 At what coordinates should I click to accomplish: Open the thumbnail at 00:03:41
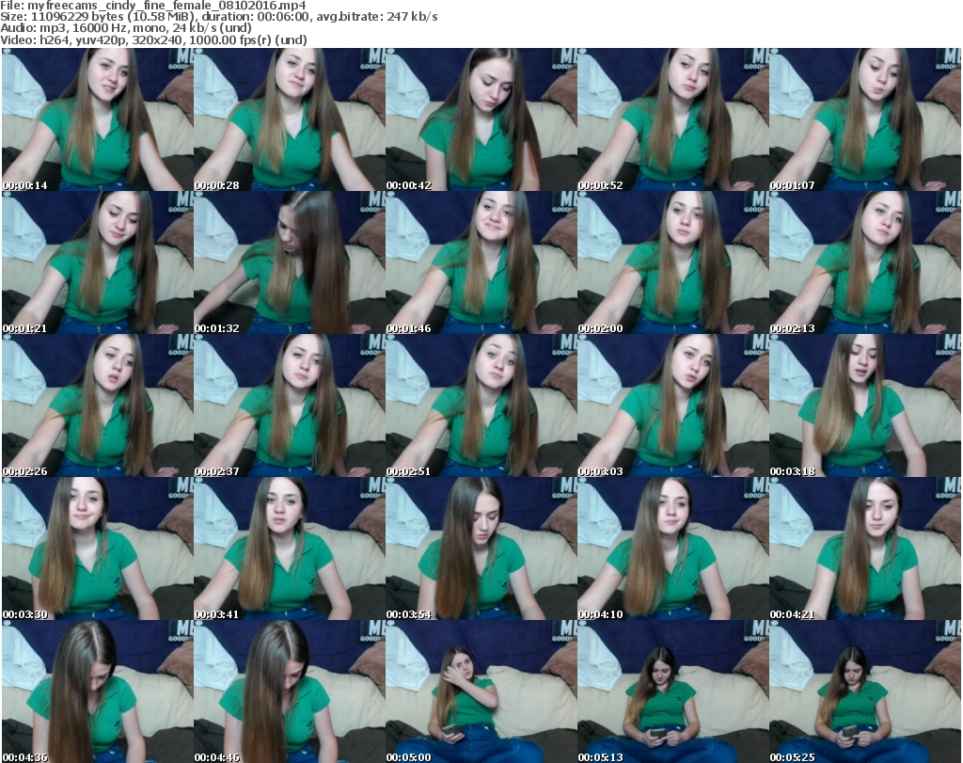(x=290, y=548)
